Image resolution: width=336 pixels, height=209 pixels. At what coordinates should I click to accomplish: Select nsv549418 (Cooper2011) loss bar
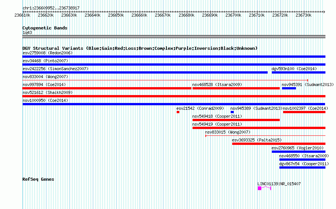pyautogui.click(x=236, y=120)
